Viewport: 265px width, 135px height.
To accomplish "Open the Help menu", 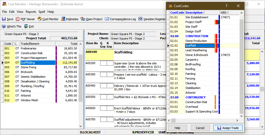I will pos(51,12).
